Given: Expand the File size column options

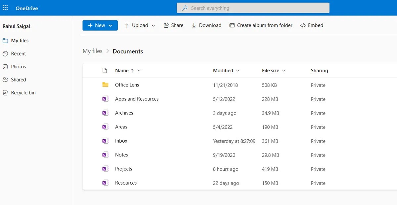Looking at the screenshot, I should click(x=284, y=70).
